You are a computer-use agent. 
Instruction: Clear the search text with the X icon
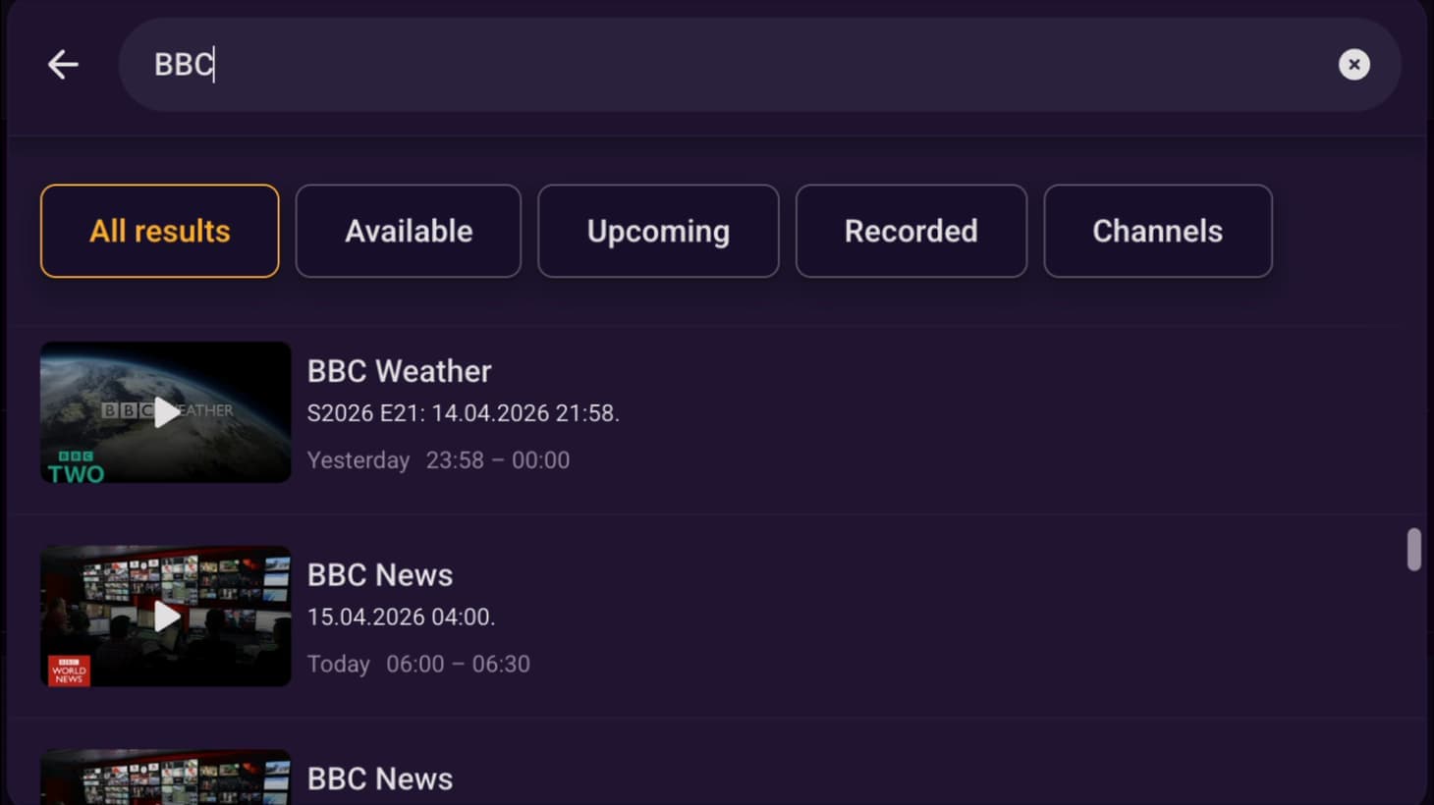[x=1353, y=65]
